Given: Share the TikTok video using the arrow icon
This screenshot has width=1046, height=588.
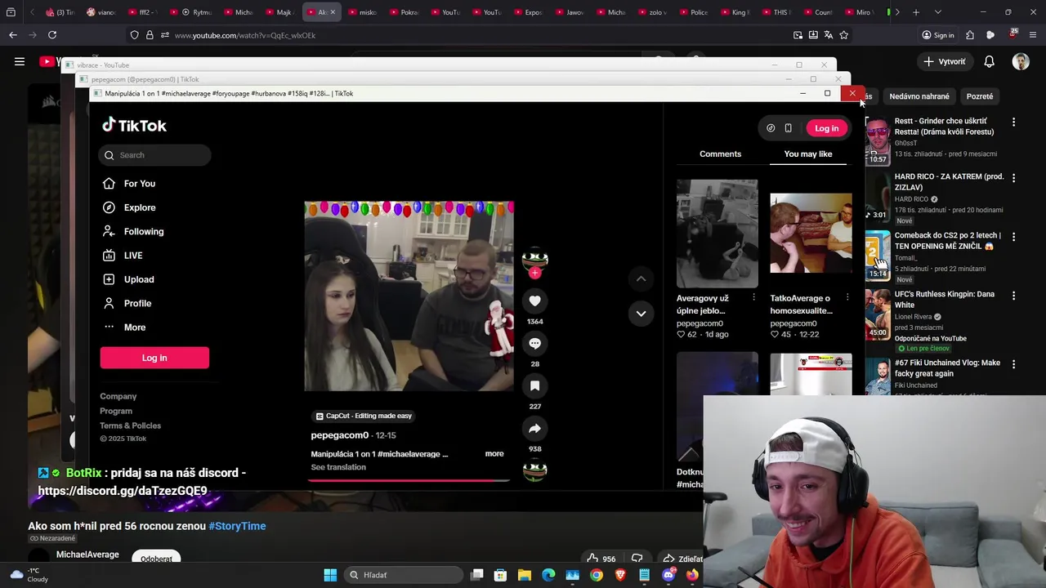Looking at the screenshot, I should click(534, 429).
